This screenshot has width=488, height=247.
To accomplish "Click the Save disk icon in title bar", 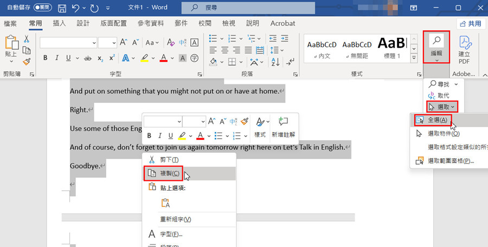I will pos(62,8).
